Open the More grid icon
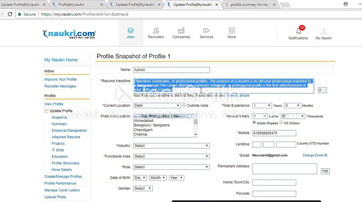 point(232,31)
